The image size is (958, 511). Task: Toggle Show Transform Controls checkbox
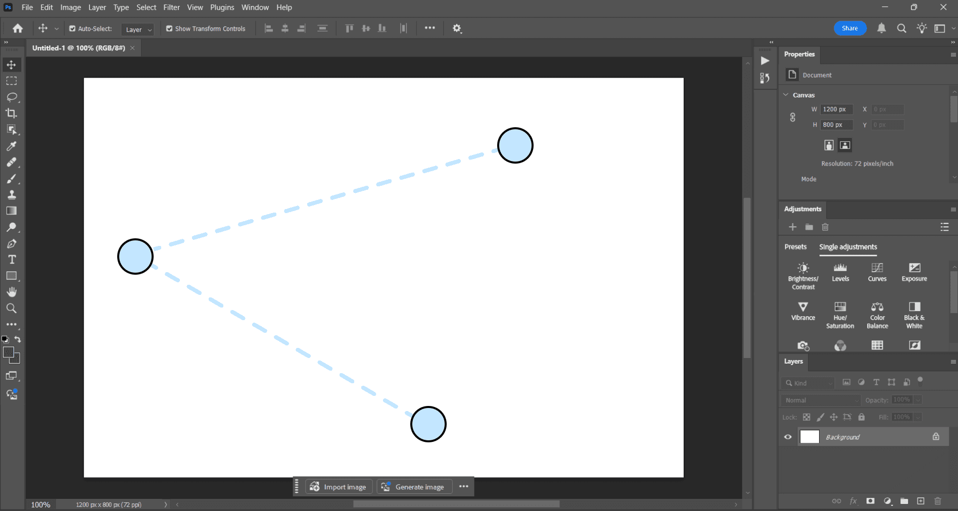[169, 29]
